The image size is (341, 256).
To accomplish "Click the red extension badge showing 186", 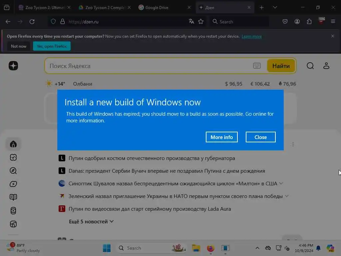I will coord(321,21).
